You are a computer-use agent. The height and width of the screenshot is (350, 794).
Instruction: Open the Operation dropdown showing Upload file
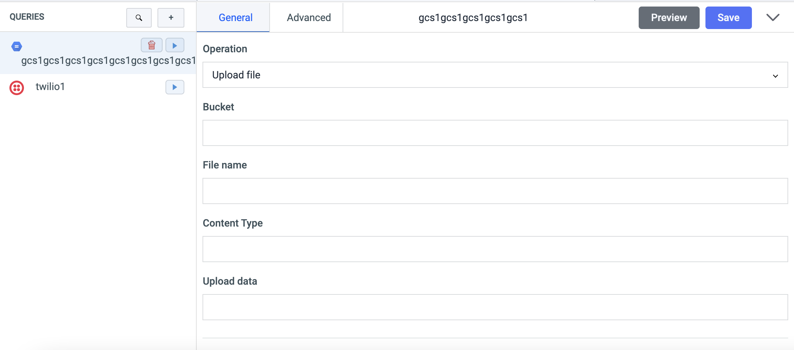(x=495, y=75)
